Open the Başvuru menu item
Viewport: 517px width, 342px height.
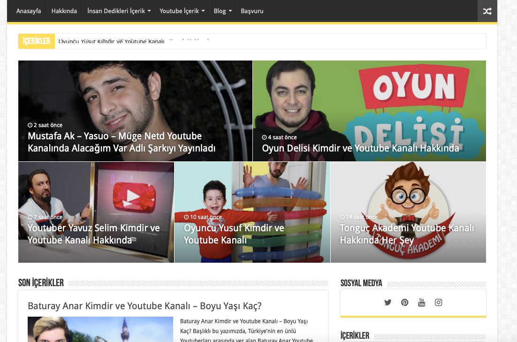coord(252,11)
